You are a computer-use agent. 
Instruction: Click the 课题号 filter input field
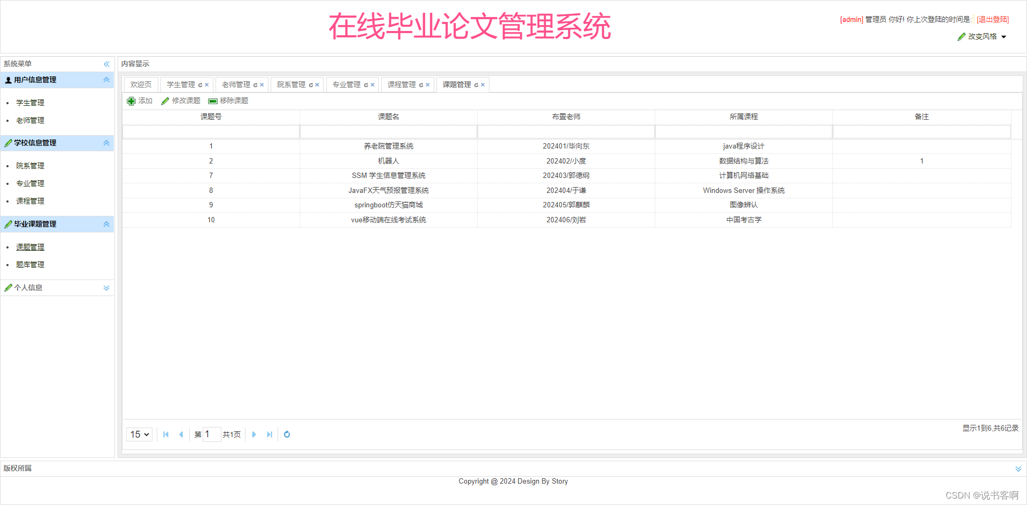point(211,132)
